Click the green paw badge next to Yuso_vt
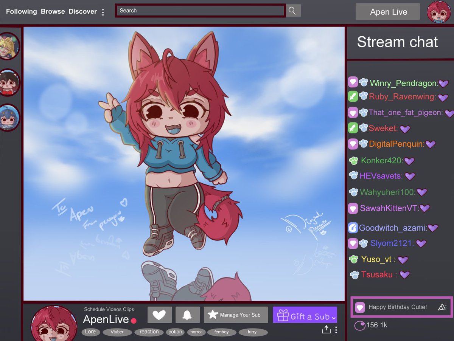This screenshot has height=341, width=454. click(x=353, y=259)
